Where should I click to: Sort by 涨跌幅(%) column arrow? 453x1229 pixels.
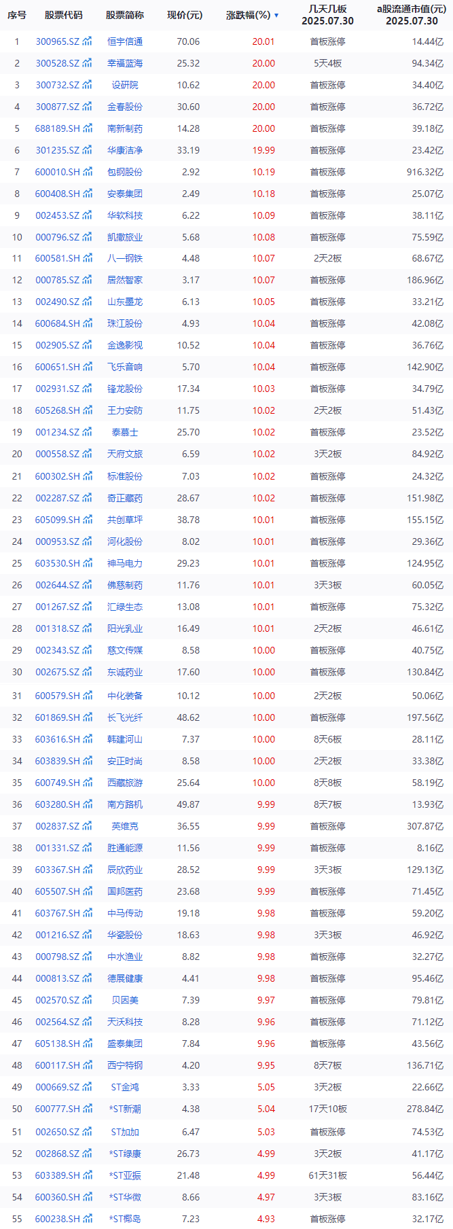[x=276, y=15]
